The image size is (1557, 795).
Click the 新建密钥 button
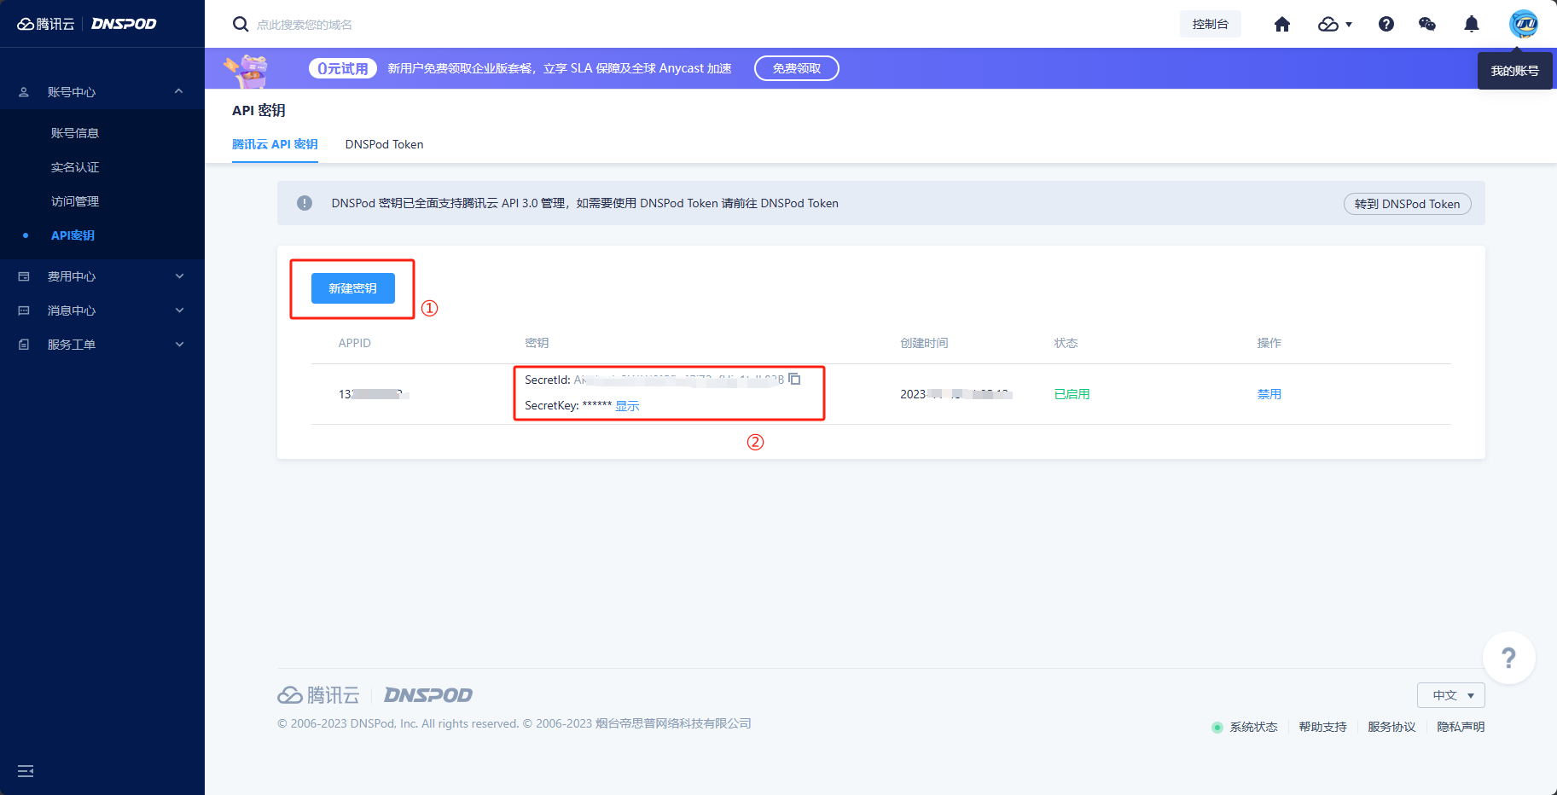[x=353, y=288]
